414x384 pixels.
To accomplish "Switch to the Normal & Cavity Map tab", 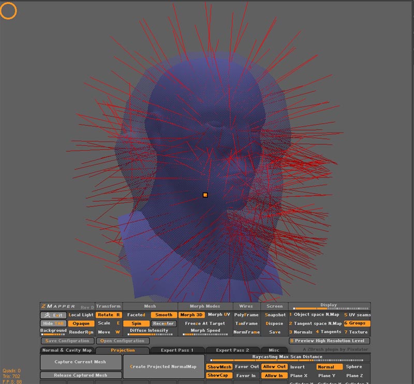I will pos(67,350).
